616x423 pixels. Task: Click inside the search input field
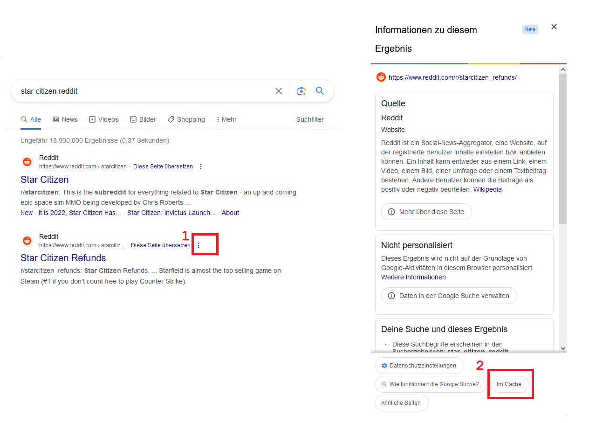pos(140,90)
